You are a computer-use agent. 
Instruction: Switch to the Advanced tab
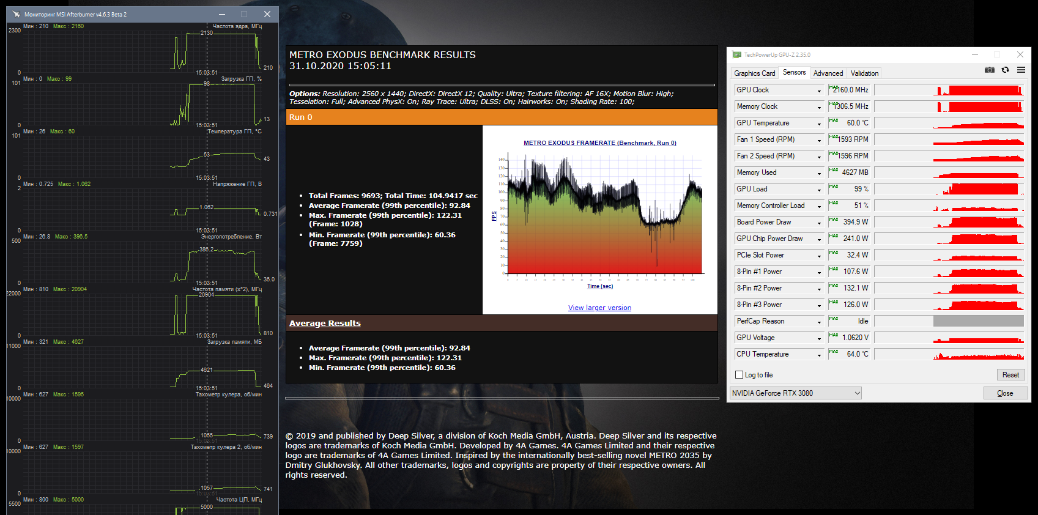click(x=828, y=73)
